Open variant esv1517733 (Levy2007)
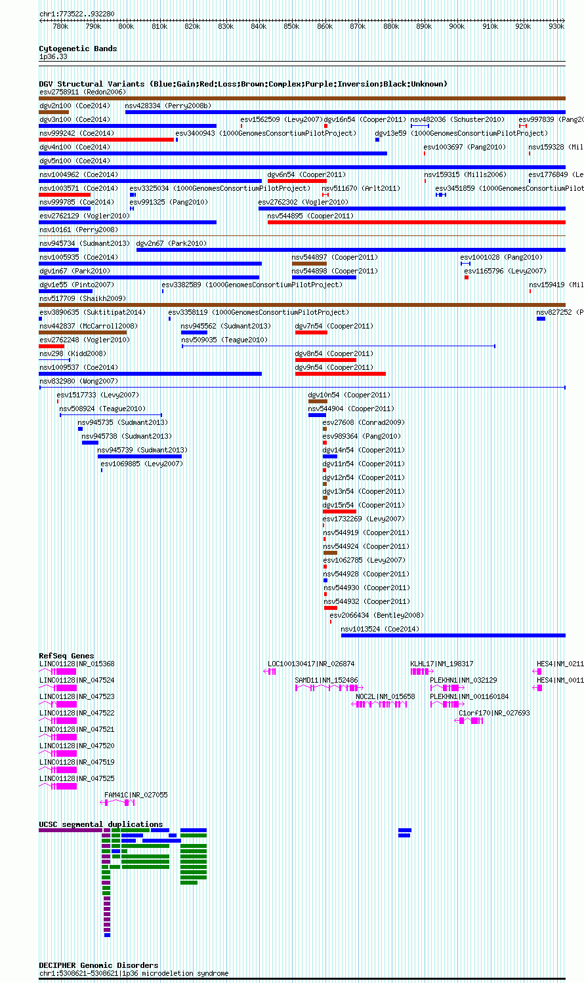 98,395
